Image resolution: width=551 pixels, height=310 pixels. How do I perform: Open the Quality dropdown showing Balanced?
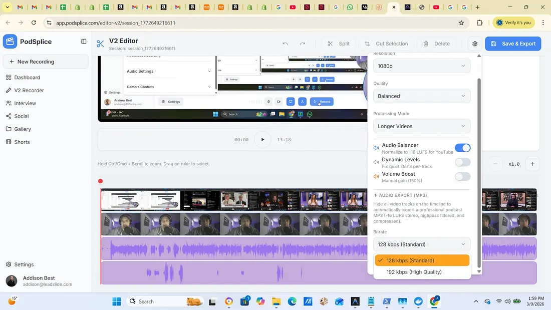point(421,96)
